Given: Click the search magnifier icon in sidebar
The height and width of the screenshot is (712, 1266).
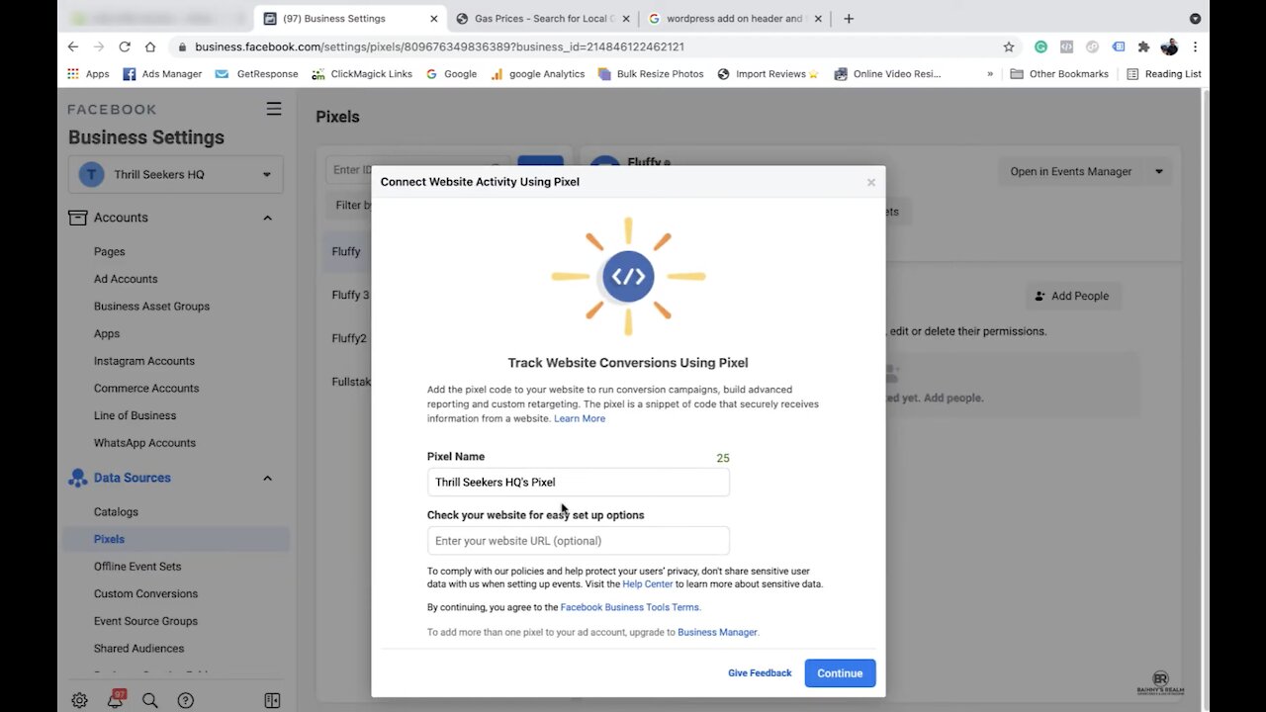Looking at the screenshot, I should click(x=149, y=700).
